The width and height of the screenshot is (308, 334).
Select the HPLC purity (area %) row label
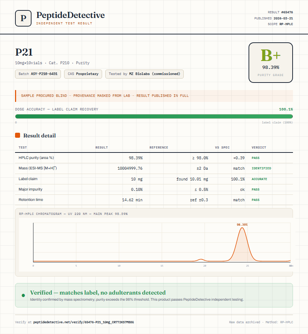point(36,157)
